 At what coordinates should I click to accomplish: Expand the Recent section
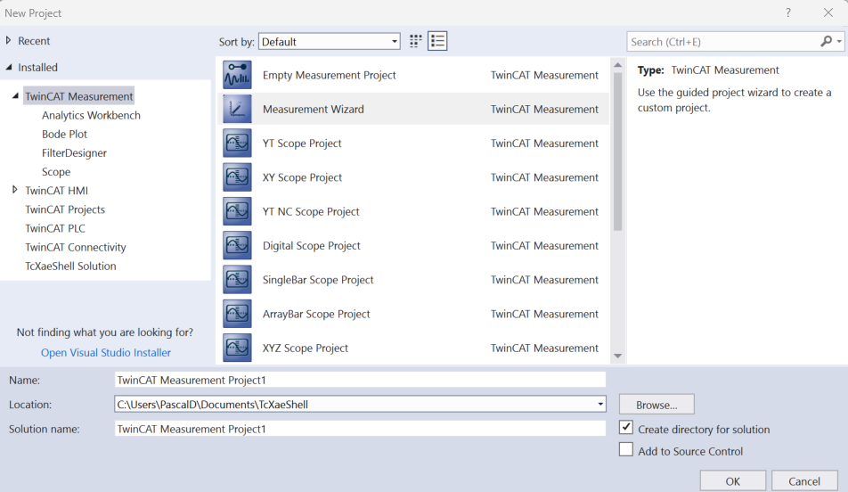pos(8,41)
